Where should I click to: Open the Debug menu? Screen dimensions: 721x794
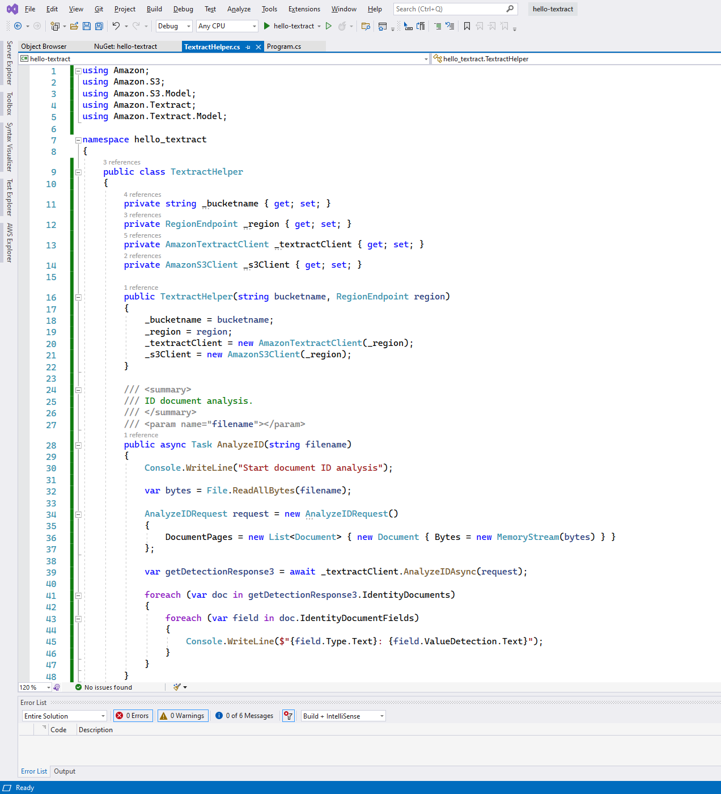183,9
